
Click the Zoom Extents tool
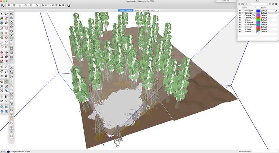[x=2, y=91]
